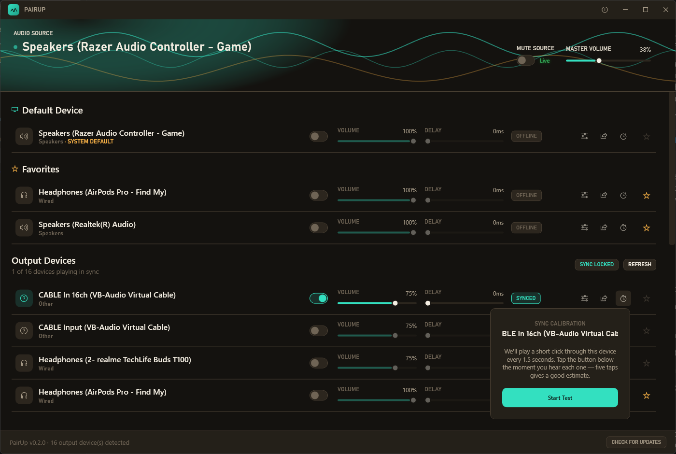The image size is (676, 454).
Task: Click the '38%' master volume value
Action: pyautogui.click(x=645, y=50)
